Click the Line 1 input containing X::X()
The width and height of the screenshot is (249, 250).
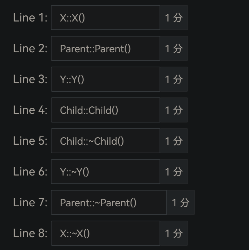coord(106,18)
